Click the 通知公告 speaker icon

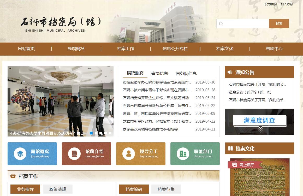(230, 72)
